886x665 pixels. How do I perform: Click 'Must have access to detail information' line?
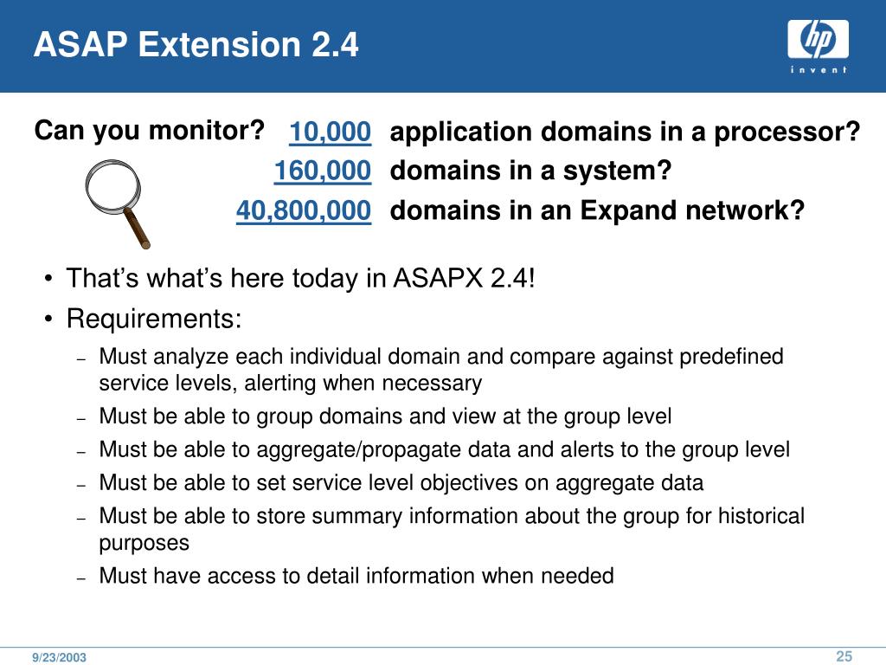pos(356,576)
